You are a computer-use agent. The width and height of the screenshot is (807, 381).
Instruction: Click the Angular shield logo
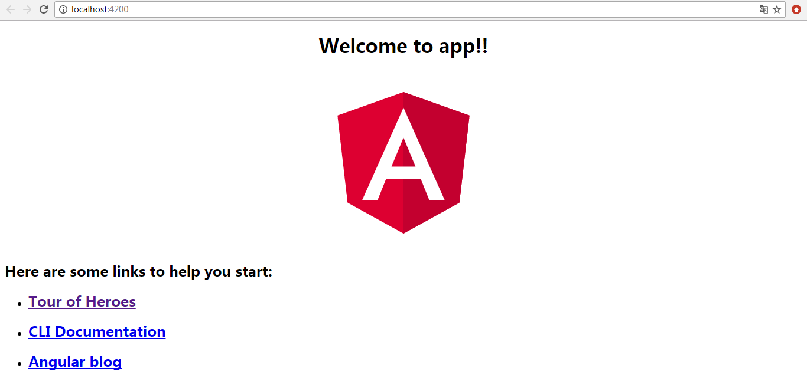403,163
